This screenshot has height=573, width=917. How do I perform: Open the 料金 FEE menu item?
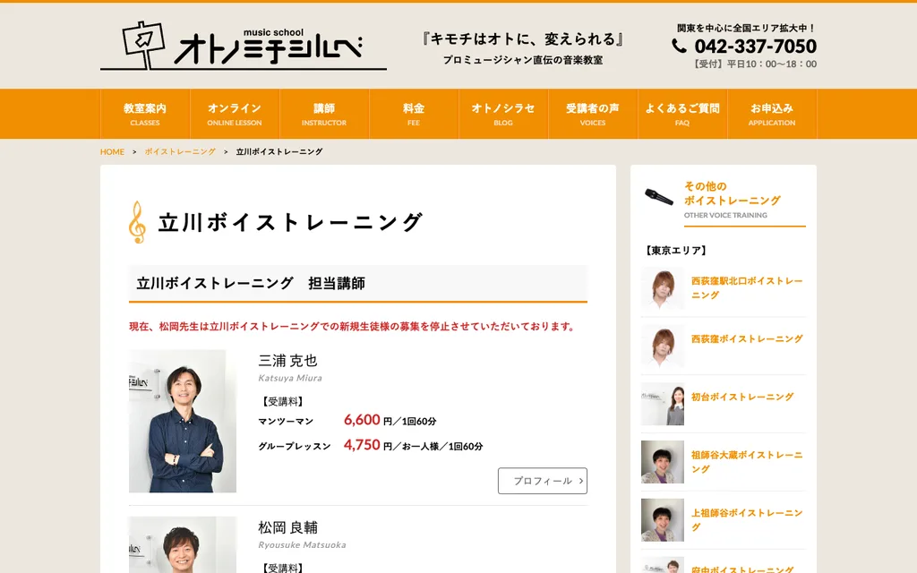point(414,114)
